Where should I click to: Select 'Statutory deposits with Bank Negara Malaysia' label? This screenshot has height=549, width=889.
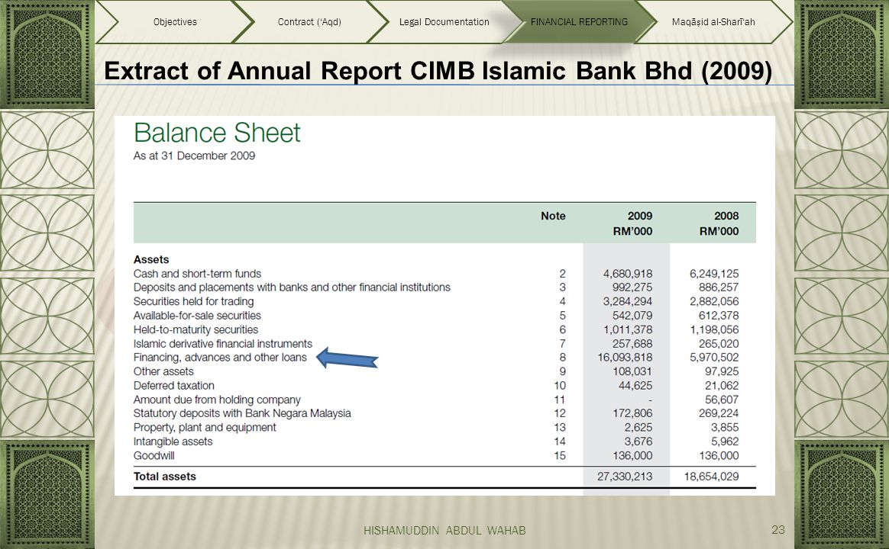coord(242,414)
